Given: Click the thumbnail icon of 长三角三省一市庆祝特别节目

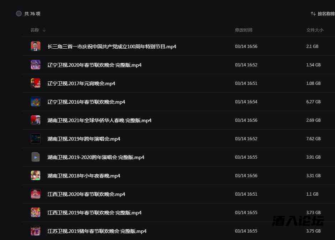Looking at the screenshot, I should pyautogui.click(x=35, y=46).
